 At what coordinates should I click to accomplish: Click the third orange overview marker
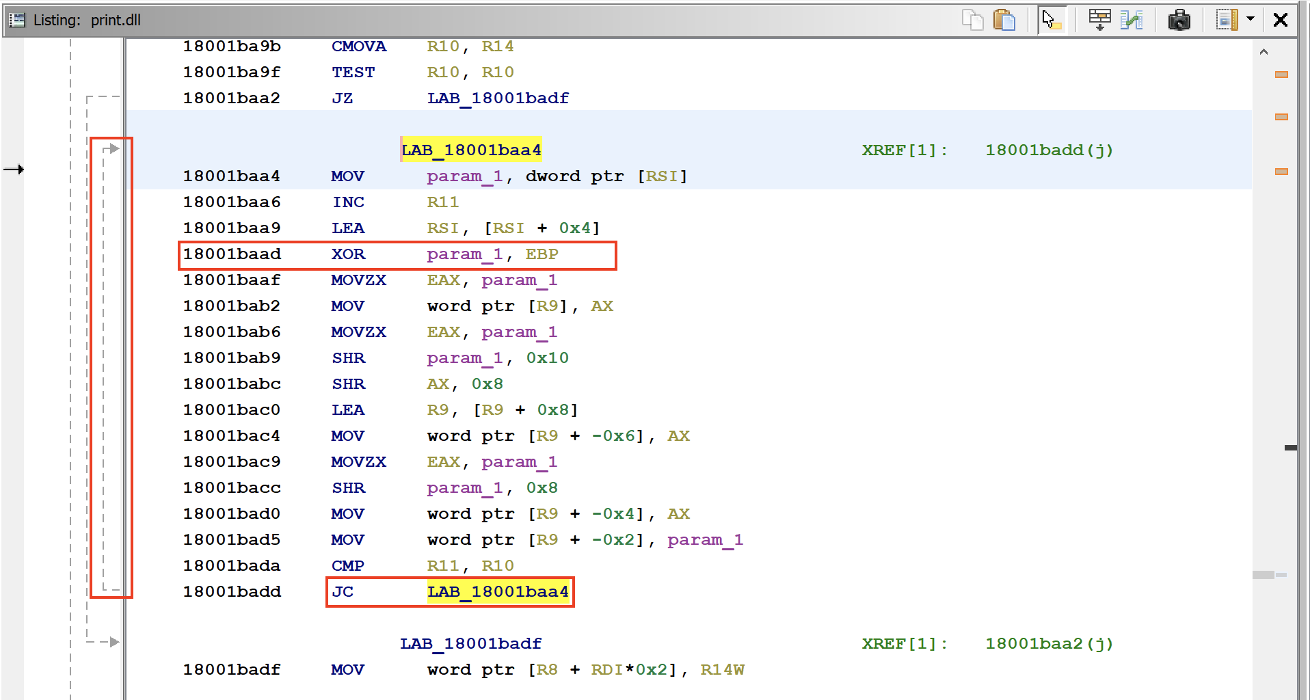tap(1281, 172)
